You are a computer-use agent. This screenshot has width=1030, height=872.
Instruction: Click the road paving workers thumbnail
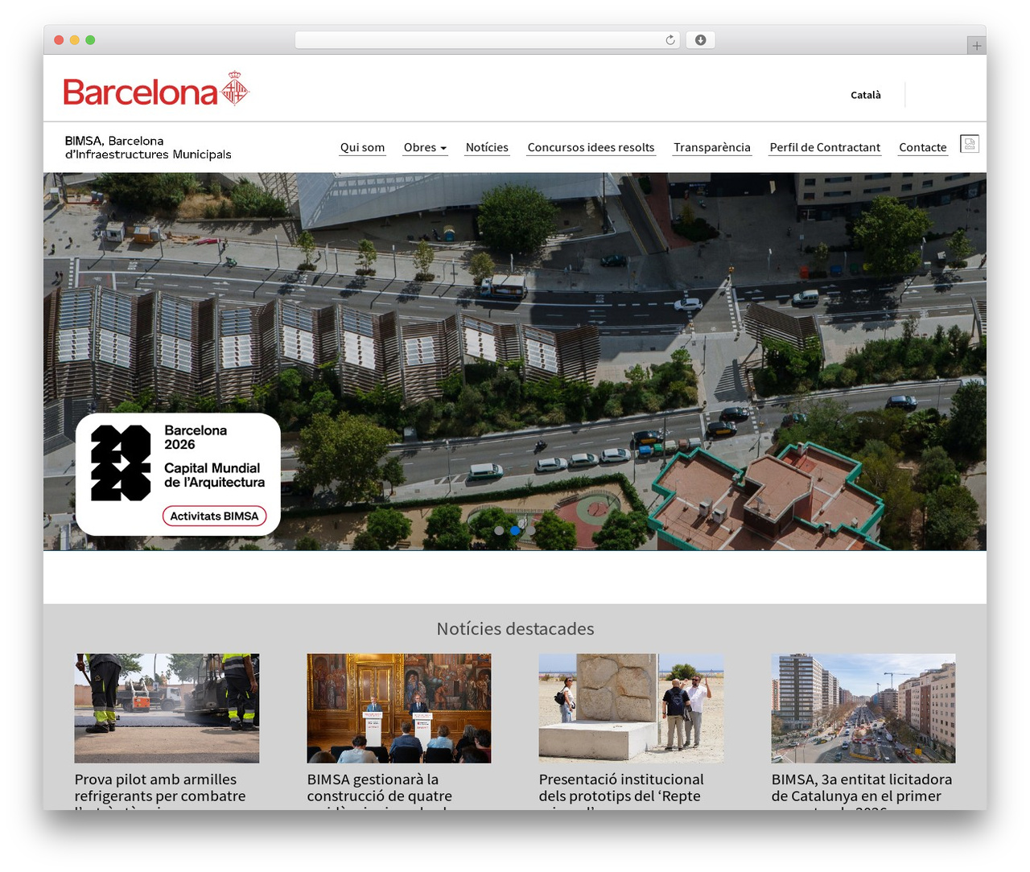[167, 708]
